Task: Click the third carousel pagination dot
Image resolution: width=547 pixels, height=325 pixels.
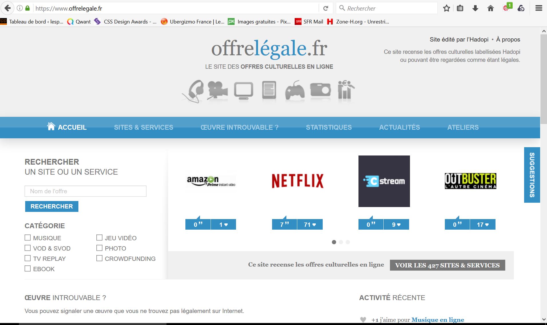Action: click(348, 242)
